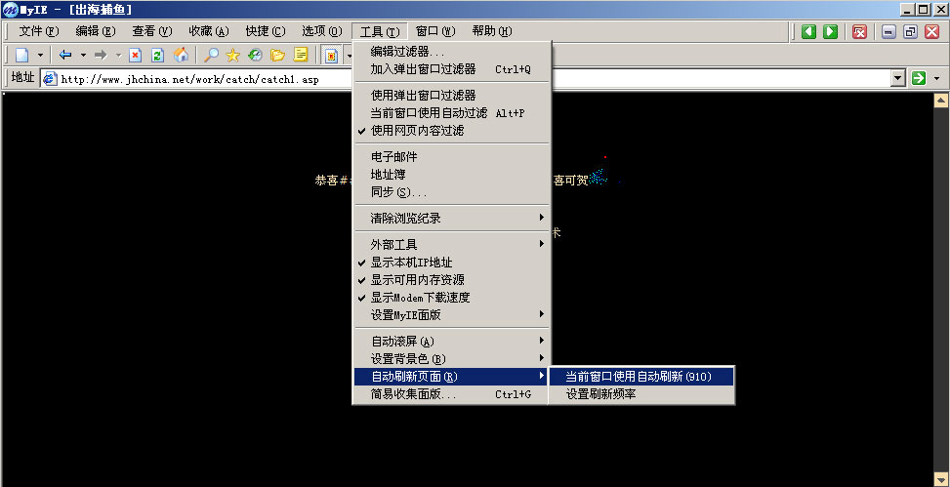Open the 编辑(E) menu
The height and width of the screenshot is (487, 950).
click(x=95, y=31)
